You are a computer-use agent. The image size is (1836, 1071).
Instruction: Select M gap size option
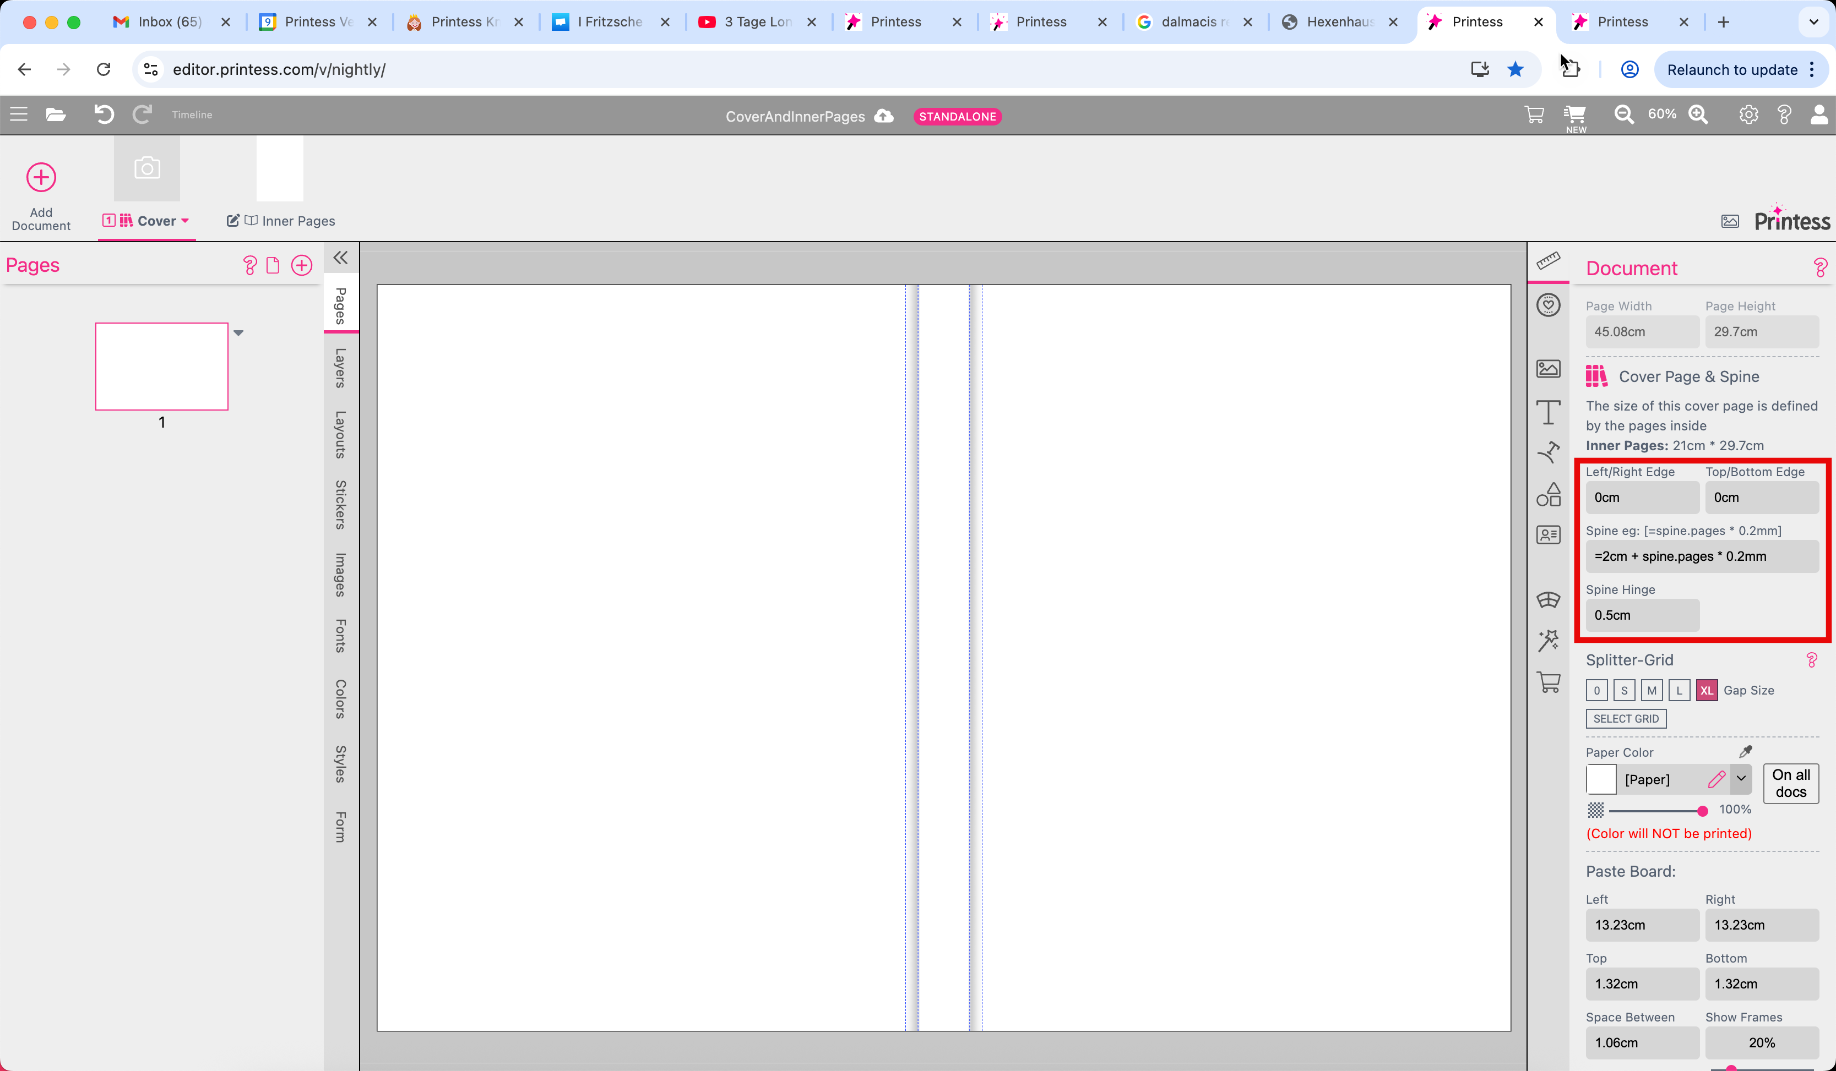pyautogui.click(x=1652, y=690)
